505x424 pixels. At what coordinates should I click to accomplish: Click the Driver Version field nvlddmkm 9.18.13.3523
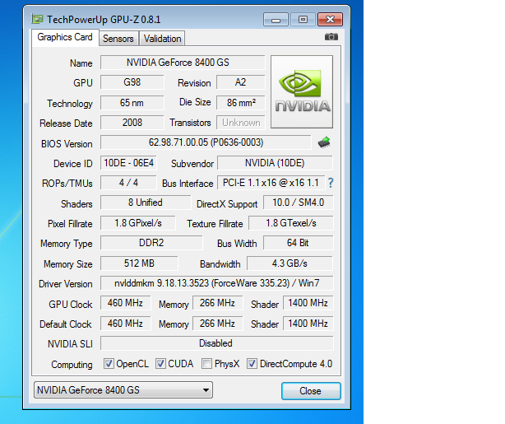point(217,283)
